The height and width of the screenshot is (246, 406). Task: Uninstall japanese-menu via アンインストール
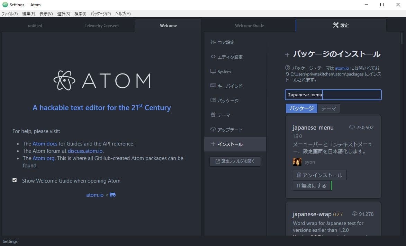(319, 175)
